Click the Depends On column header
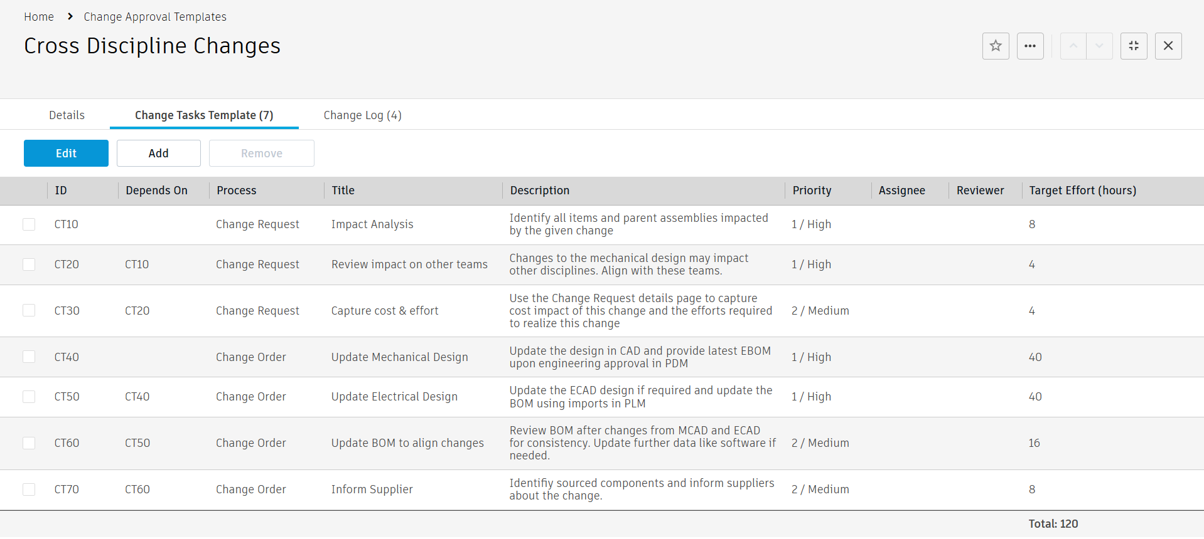Viewport: 1204px width, 539px height. tap(156, 191)
